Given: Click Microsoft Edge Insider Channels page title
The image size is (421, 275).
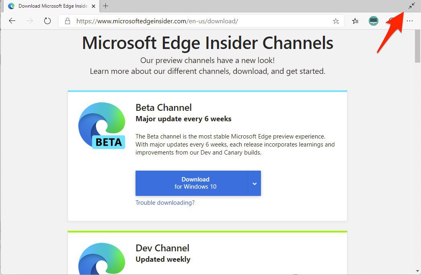Looking at the screenshot, I should click(x=207, y=43).
